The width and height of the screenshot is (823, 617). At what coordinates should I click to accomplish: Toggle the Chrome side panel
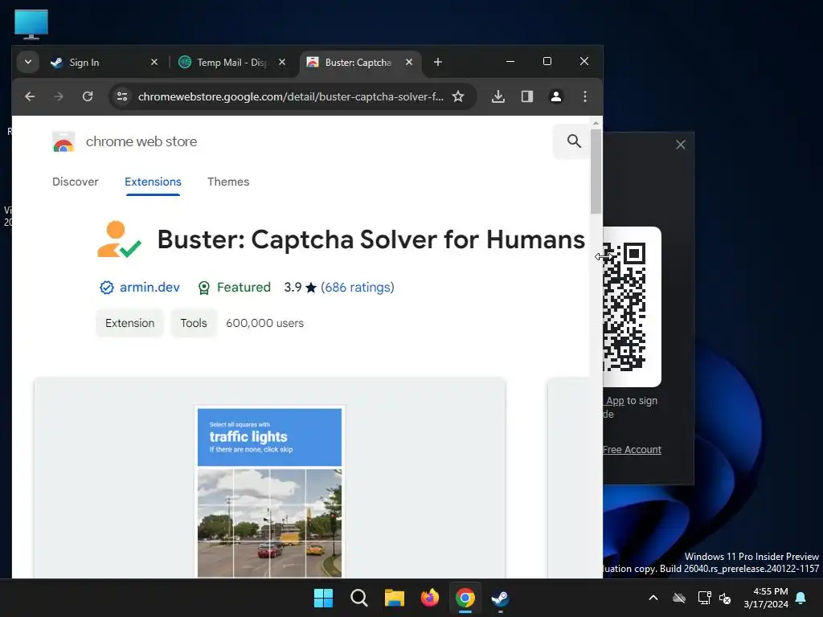tap(527, 96)
